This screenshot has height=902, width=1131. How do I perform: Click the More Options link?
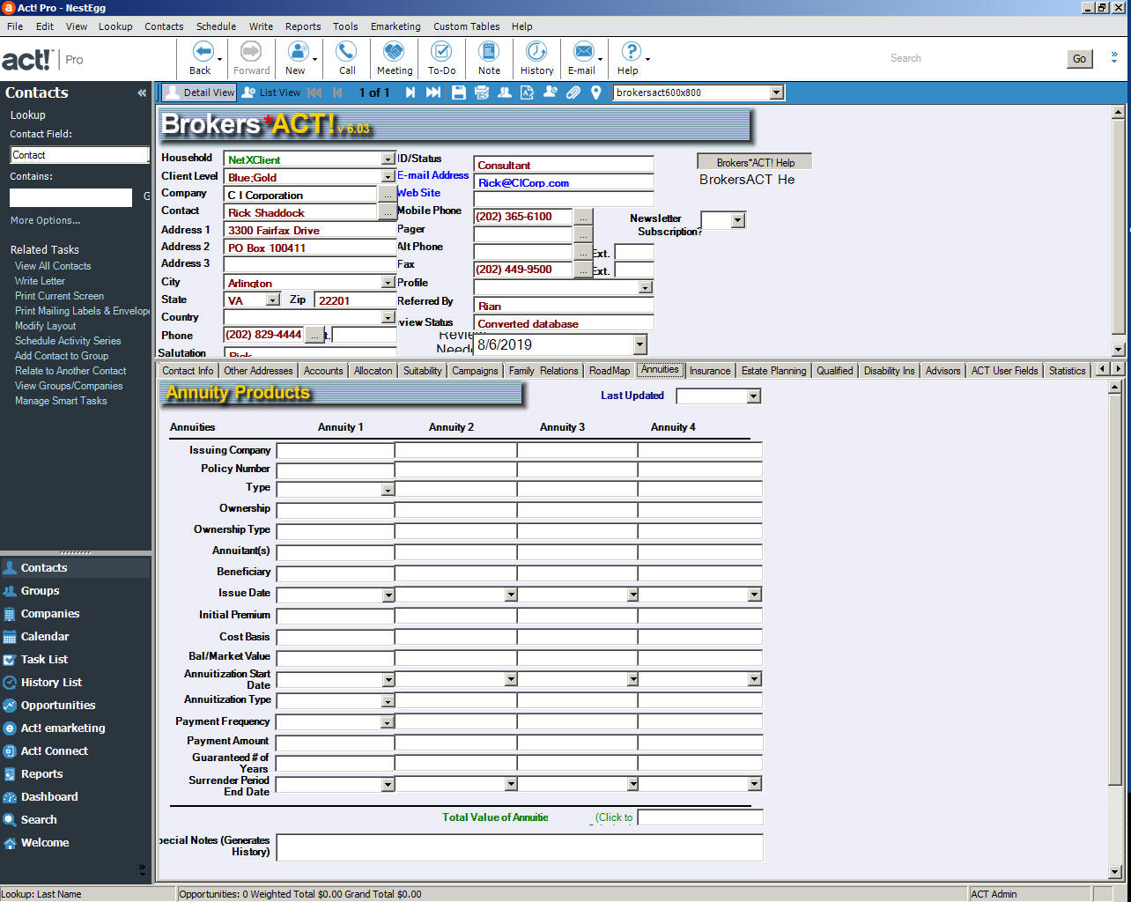(x=45, y=220)
